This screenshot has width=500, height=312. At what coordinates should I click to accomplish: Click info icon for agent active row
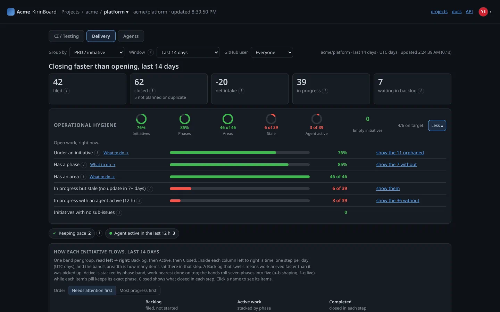(x=139, y=201)
